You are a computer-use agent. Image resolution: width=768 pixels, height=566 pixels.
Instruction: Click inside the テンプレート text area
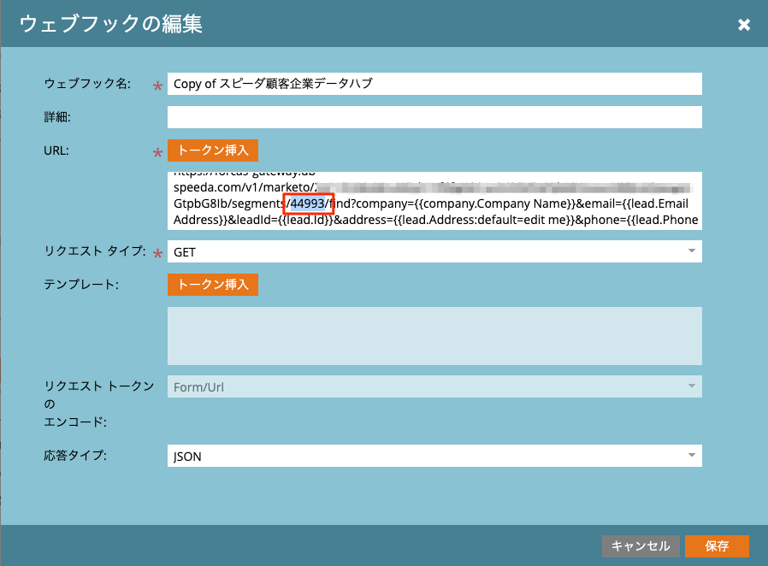434,336
